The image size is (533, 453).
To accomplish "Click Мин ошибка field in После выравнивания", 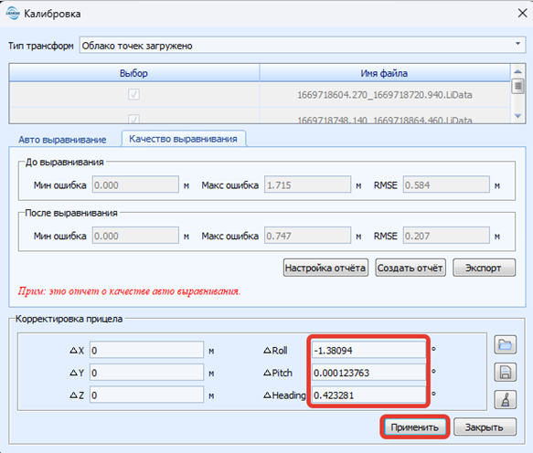I will tap(135, 236).
